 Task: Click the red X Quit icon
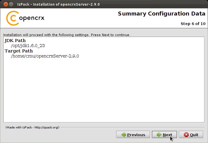(x=186, y=135)
